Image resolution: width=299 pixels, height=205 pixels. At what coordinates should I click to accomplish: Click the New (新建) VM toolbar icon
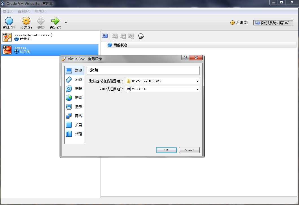click(9, 21)
